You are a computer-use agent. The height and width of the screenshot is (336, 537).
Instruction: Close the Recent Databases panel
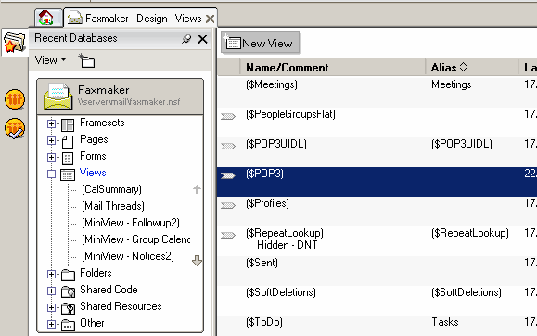pos(203,39)
